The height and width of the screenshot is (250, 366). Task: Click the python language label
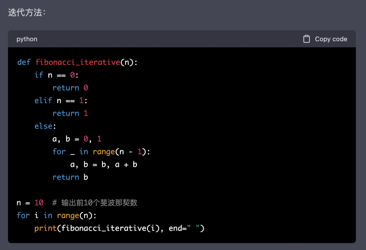coord(27,39)
